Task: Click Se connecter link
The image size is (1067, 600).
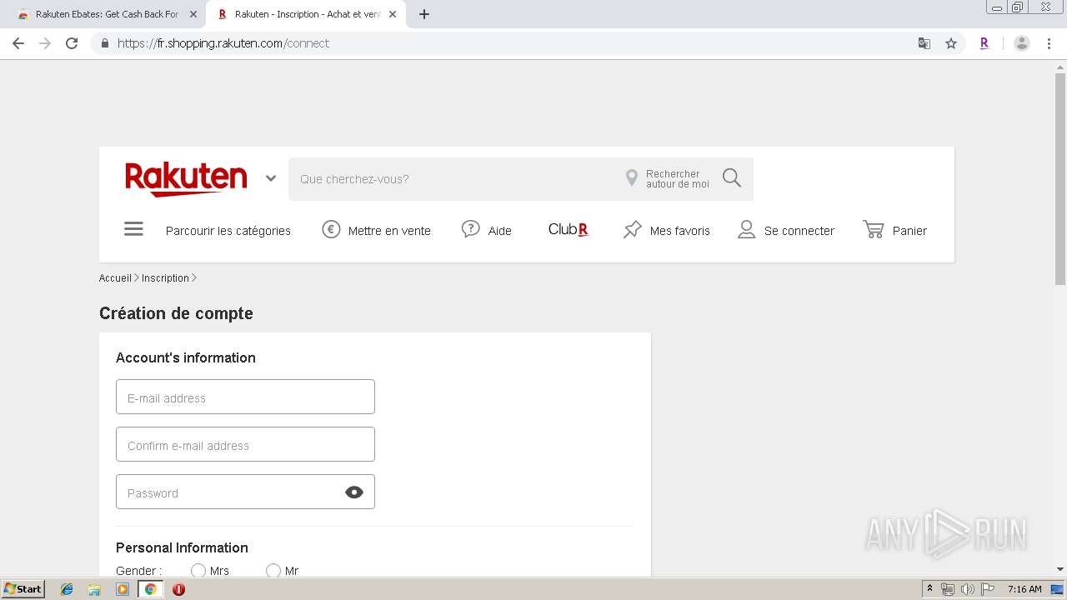Action: [x=799, y=231]
